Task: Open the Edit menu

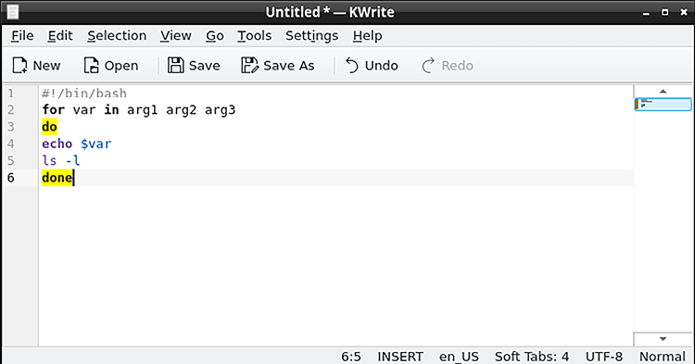Action: pos(60,35)
